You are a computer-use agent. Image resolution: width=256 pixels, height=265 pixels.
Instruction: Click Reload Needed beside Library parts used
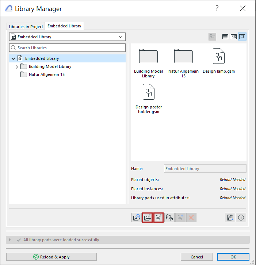pyautogui.click(x=233, y=198)
